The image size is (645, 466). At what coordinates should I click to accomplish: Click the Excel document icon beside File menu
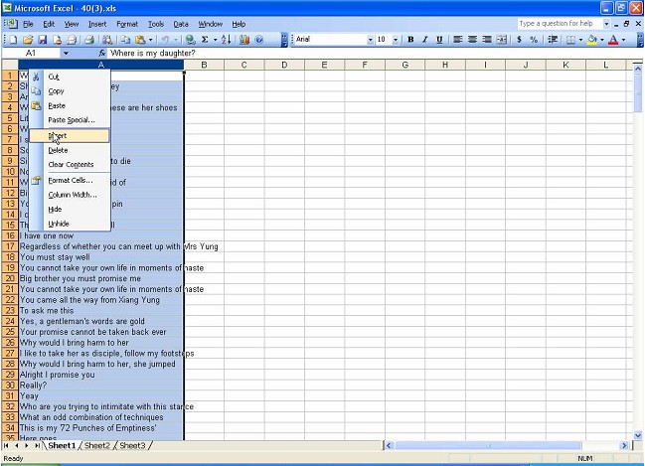click(10, 24)
